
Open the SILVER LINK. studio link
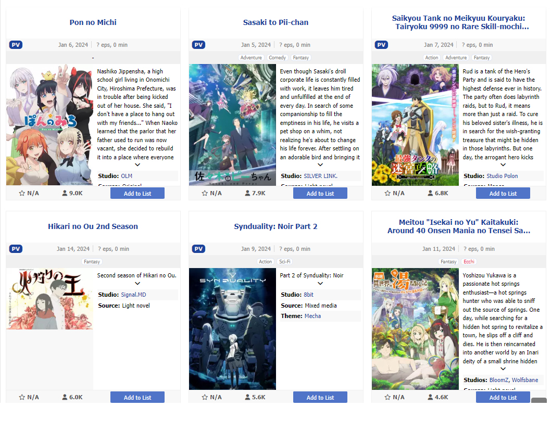(x=320, y=176)
